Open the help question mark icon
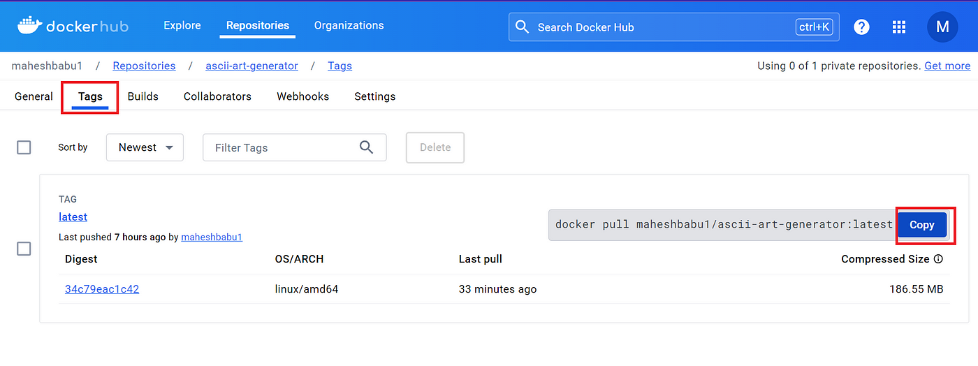Viewport: 978px width, 366px height. (x=861, y=27)
